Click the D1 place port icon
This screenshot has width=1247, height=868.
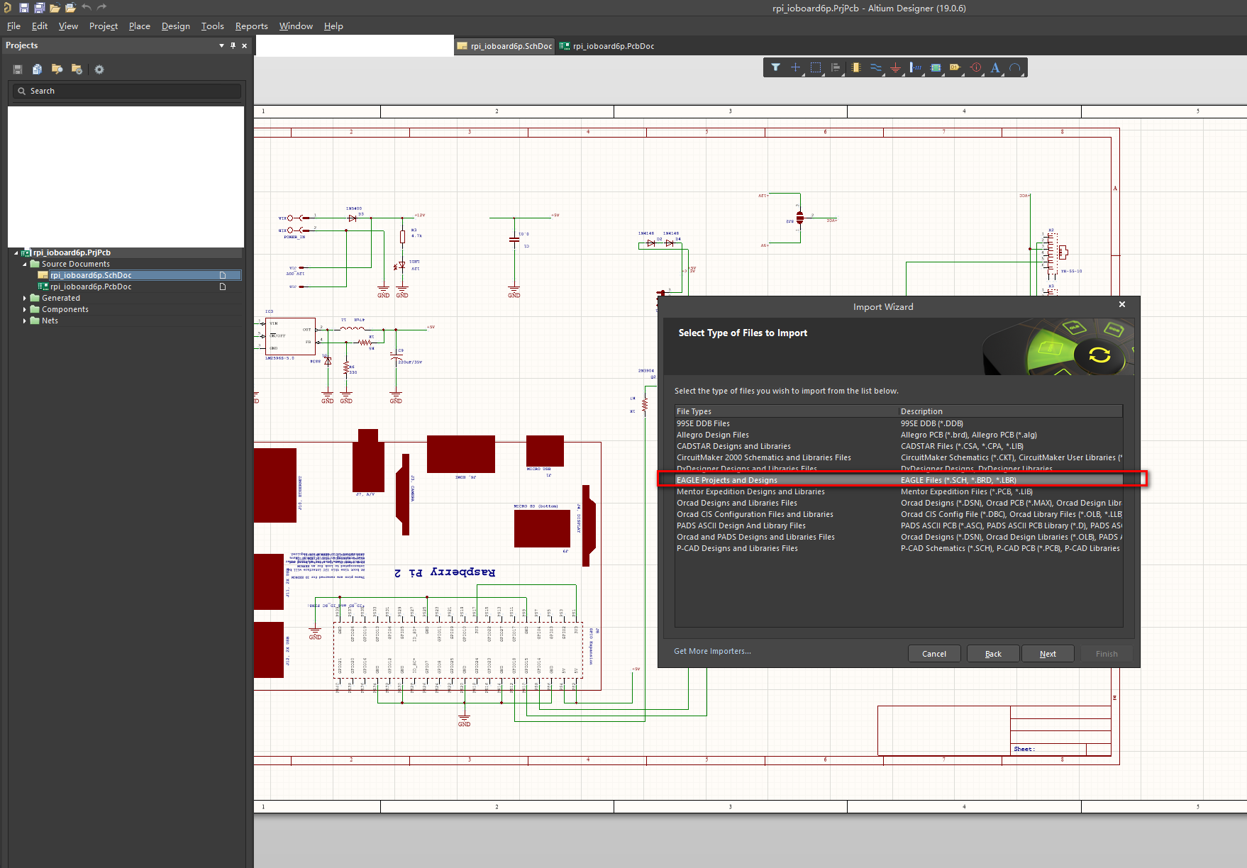point(955,67)
